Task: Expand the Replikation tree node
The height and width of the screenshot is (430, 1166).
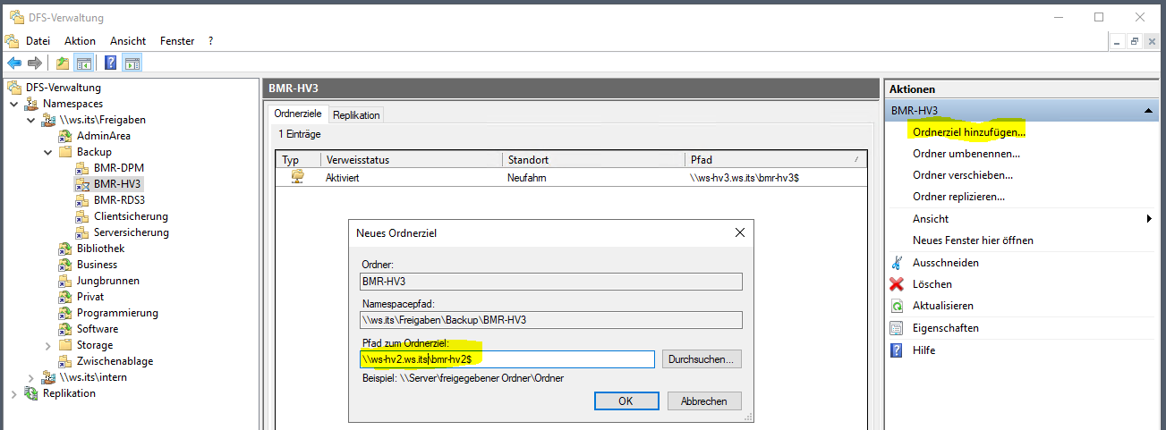Action: (13, 393)
